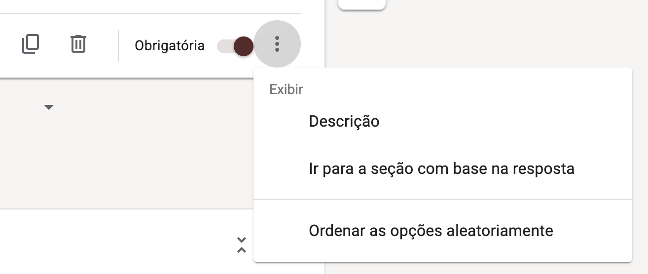Choose Ir para a seção com base na resposta
This screenshot has height=274, width=648.
(441, 169)
